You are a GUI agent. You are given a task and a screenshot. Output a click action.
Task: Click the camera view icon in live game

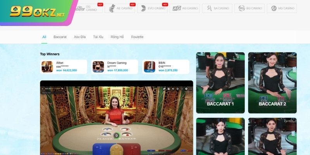click(169, 89)
